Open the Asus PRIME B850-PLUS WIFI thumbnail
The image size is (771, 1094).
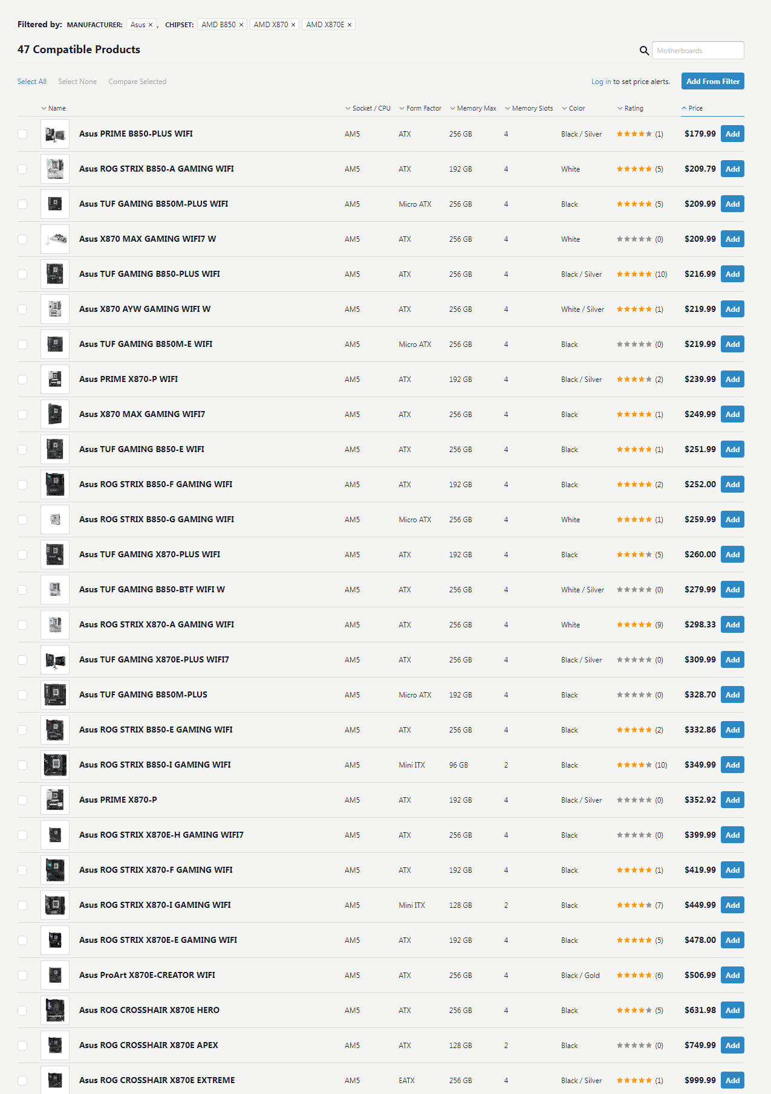pyautogui.click(x=55, y=134)
